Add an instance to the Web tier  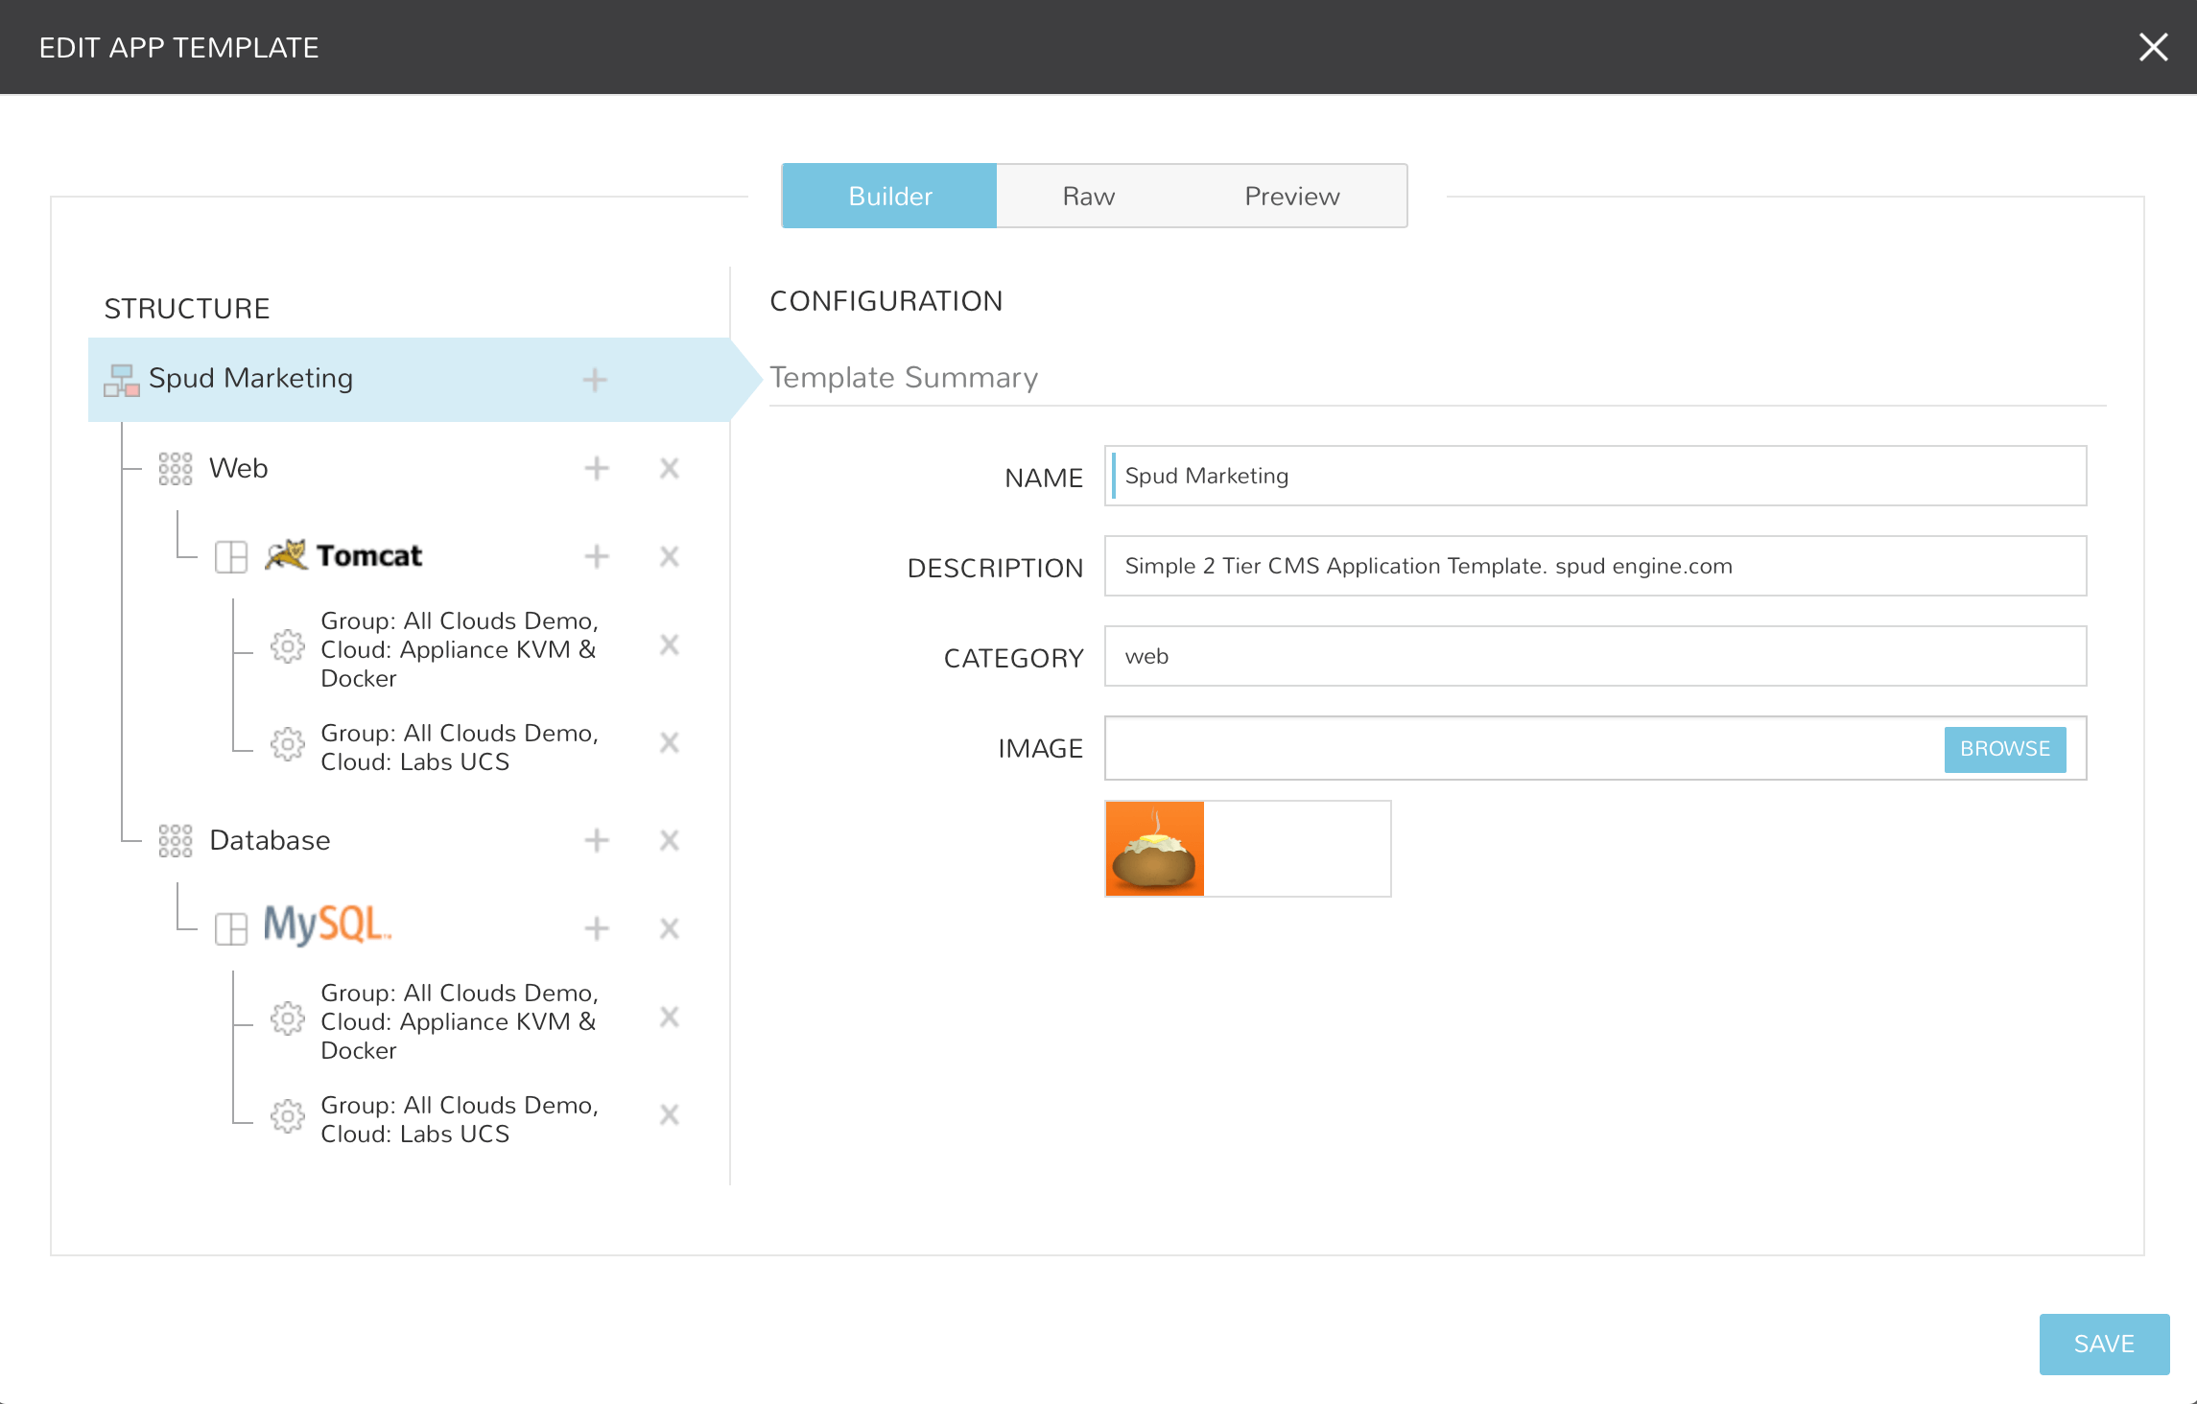pyautogui.click(x=597, y=468)
